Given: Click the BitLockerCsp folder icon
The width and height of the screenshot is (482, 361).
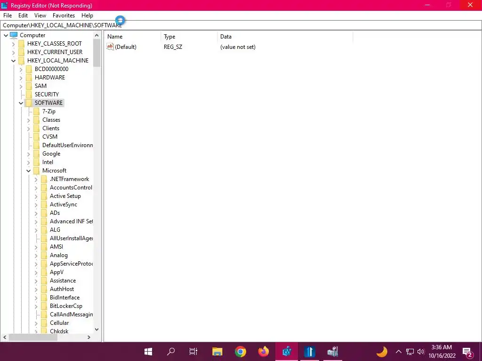Looking at the screenshot, I should pos(44,306).
